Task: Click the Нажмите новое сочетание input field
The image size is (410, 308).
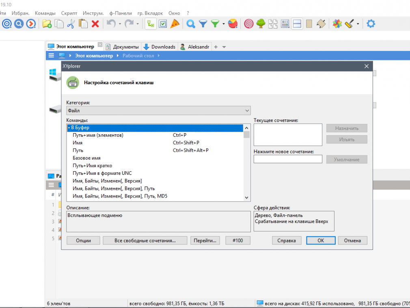Action: (288, 159)
